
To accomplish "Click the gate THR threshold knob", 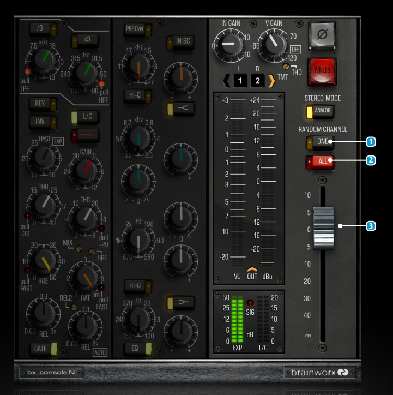I will [x=44, y=205].
